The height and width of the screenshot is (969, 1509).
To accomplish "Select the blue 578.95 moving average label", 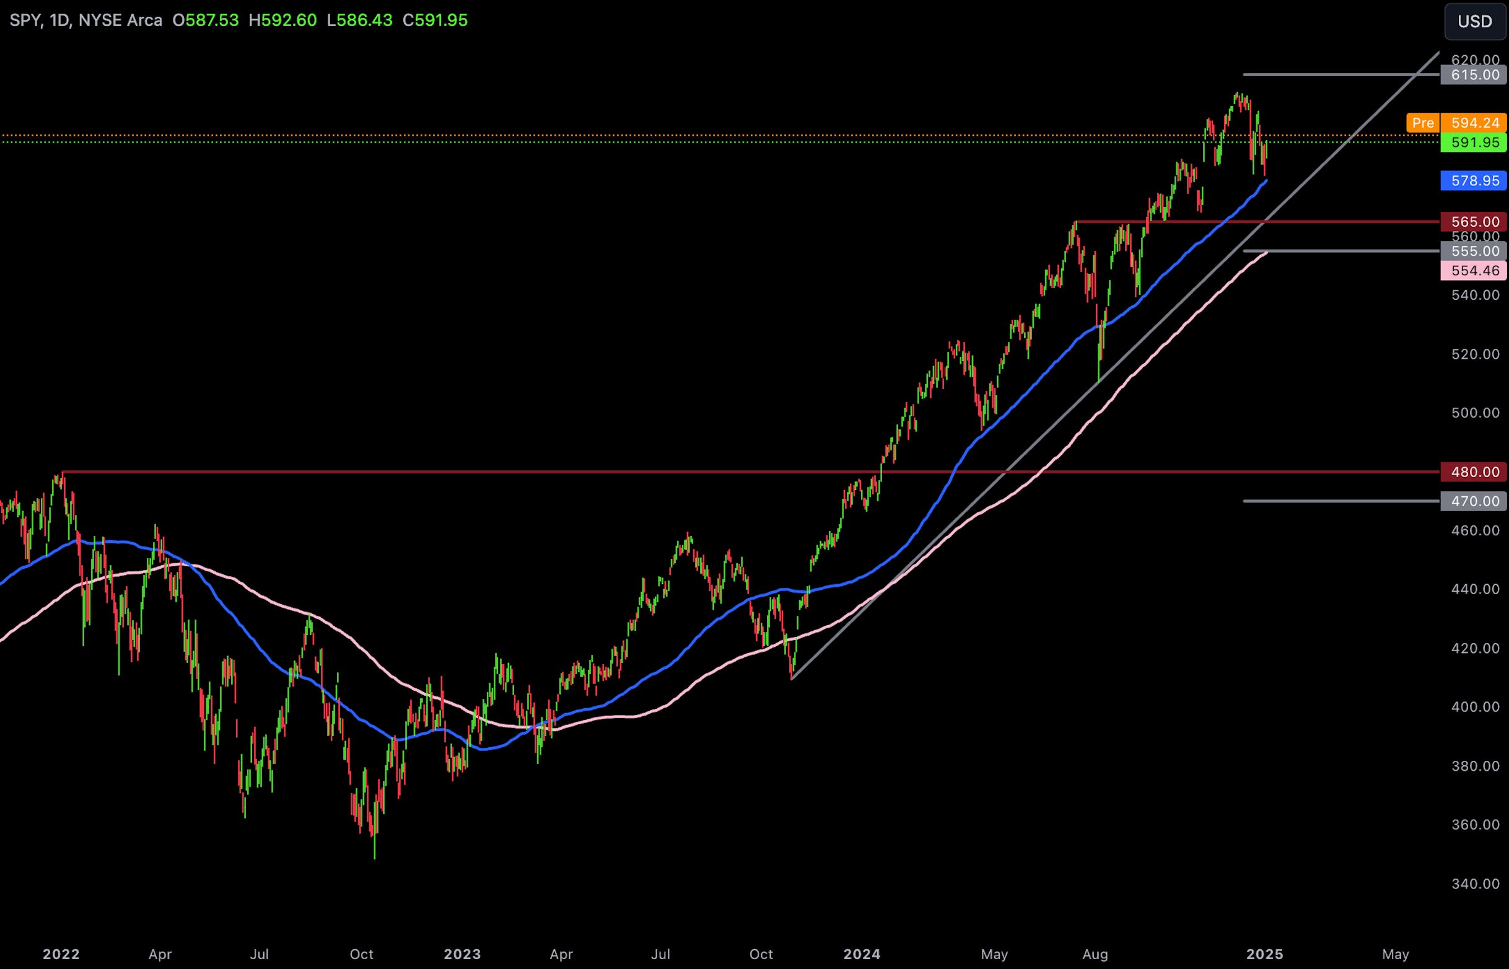I will click(1474, 180).
